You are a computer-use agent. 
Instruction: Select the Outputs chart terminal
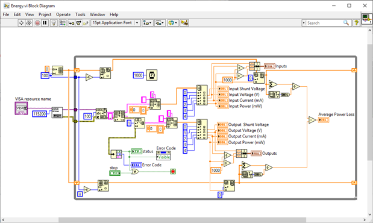pos(256,154)
